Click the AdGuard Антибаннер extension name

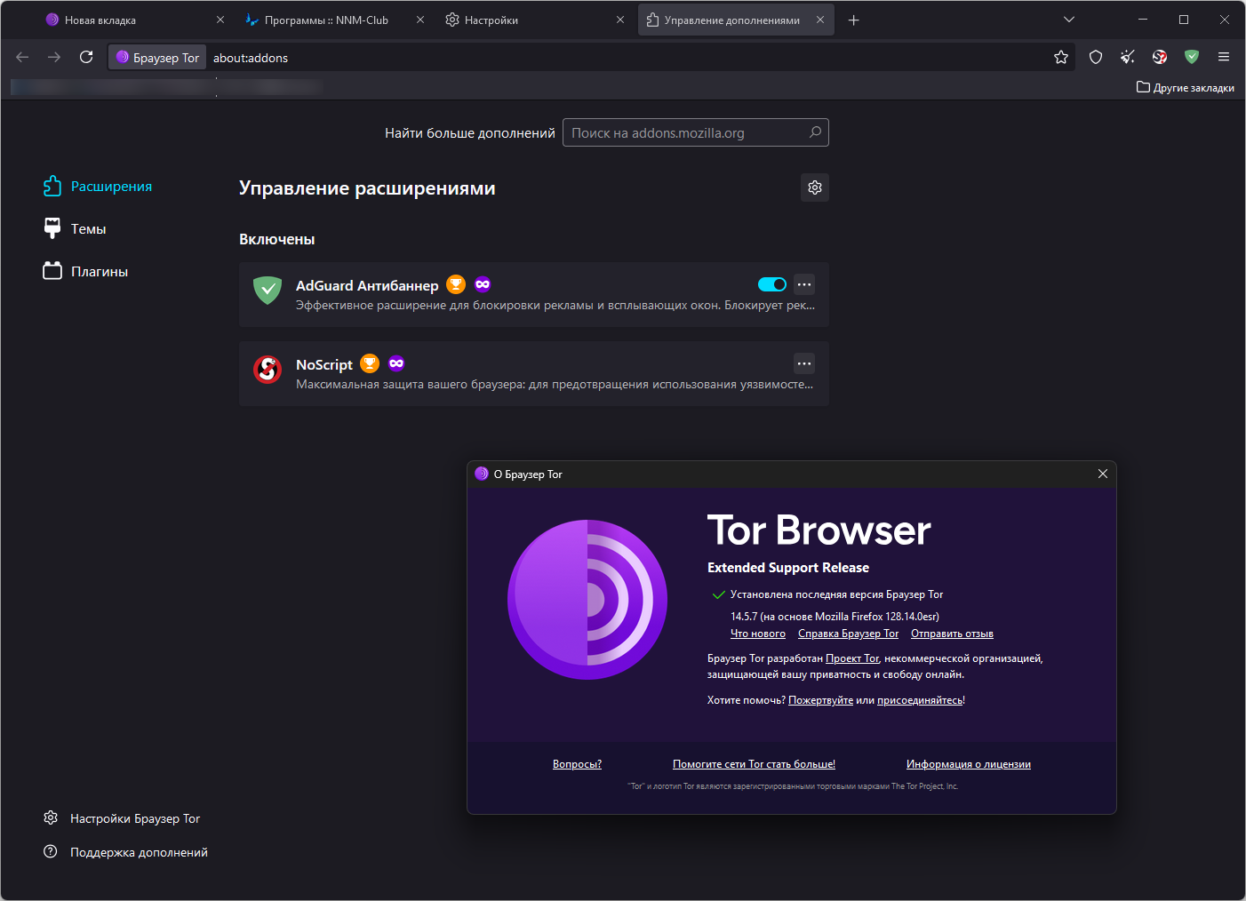[x=367, y=285]
